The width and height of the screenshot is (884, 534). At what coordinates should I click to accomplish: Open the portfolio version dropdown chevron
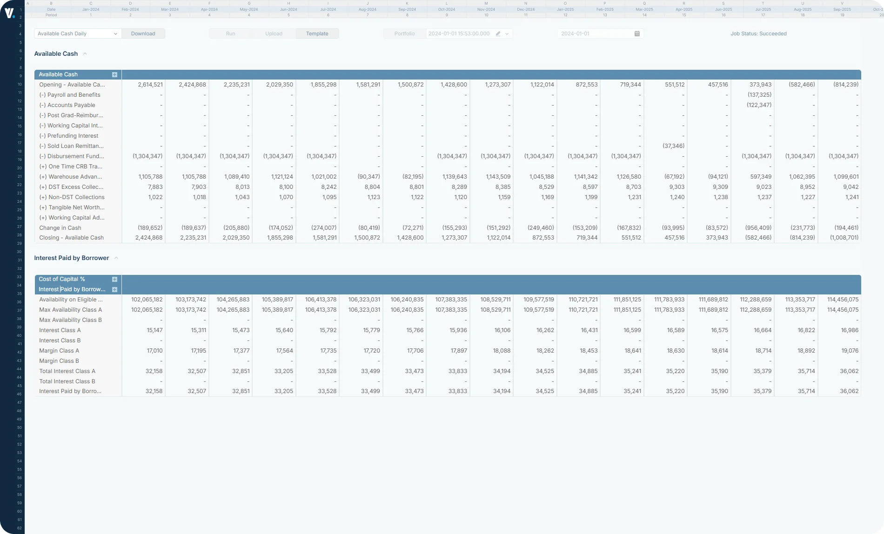tap(507, 33)
